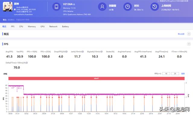This screenshot has width=193, height=115.
Task: Click the Var(FPS) value 30.9
Action: (20, 56)
